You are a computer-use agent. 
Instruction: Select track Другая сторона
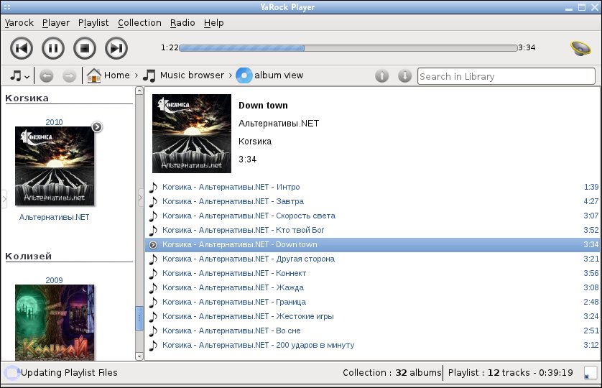point(373,259)
